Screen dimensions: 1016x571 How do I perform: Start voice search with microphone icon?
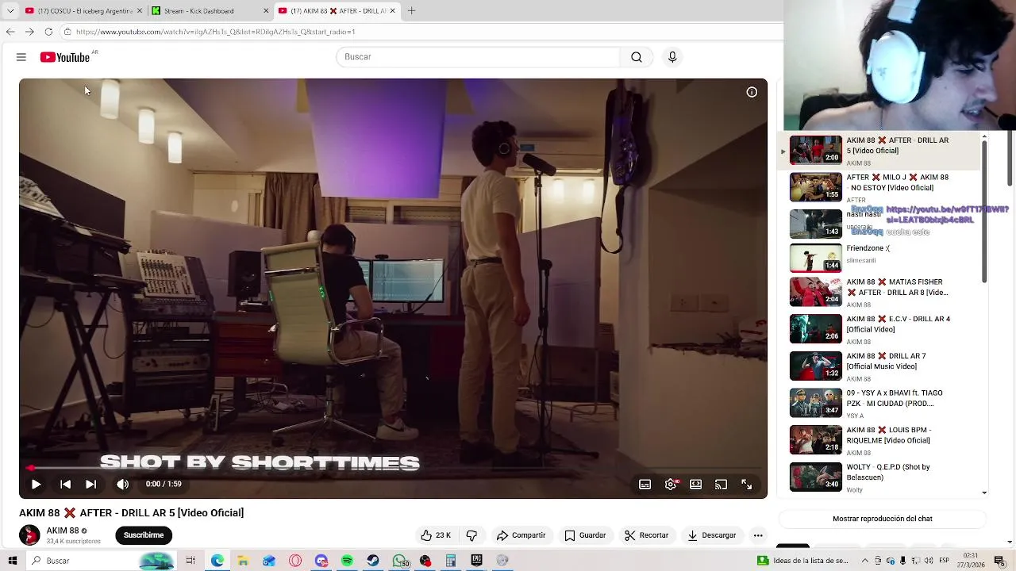(672, 57)
